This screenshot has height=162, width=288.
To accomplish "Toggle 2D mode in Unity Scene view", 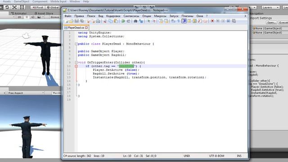I will [x=19, y=17].
